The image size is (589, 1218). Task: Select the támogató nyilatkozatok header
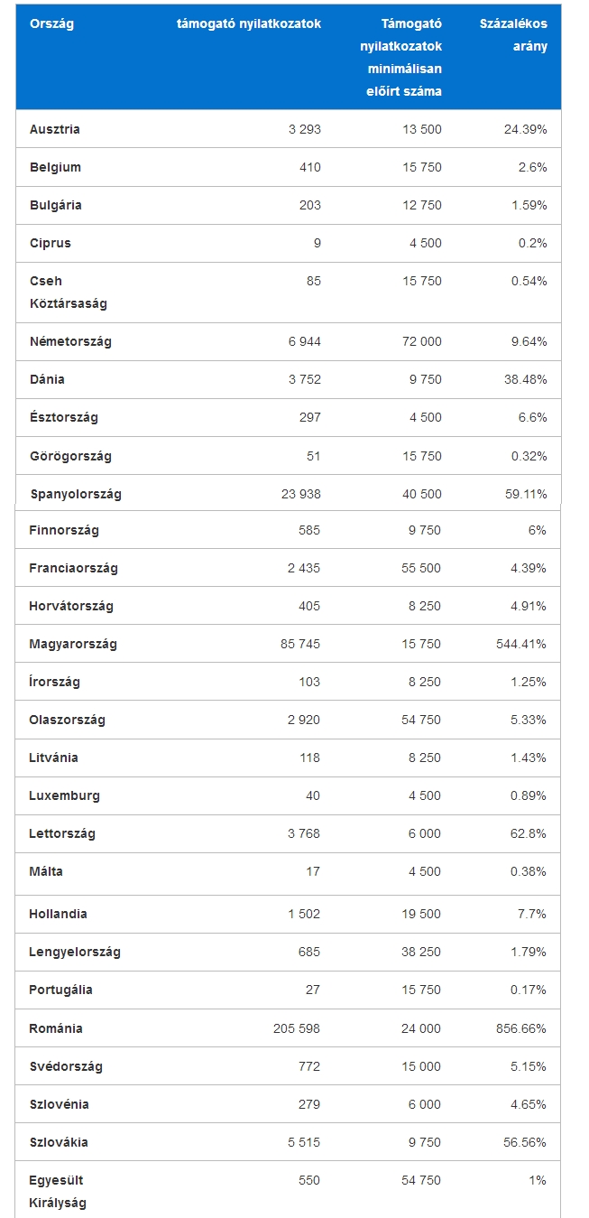(248, 24)
